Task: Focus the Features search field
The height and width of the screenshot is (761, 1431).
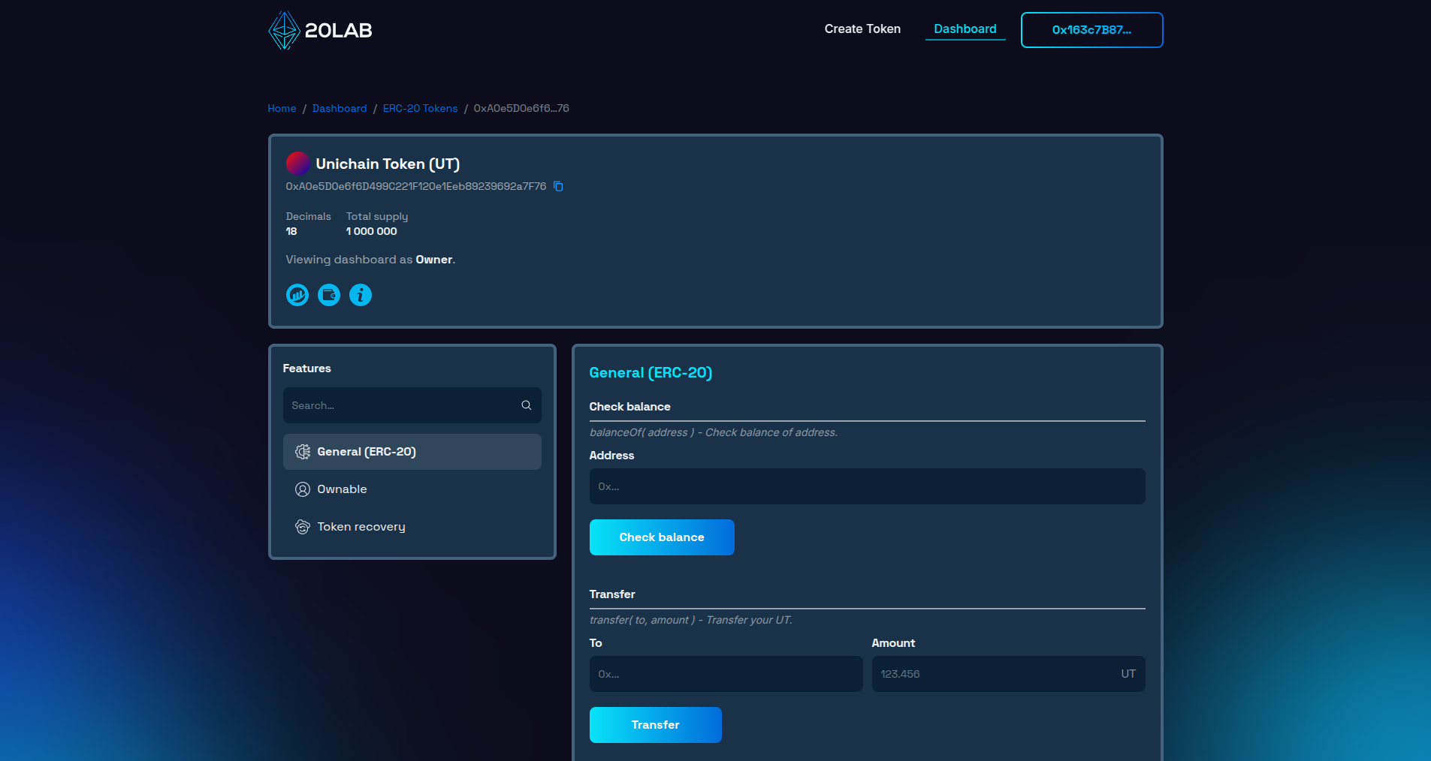Action: pyautogui.click(x=412, y=405)
